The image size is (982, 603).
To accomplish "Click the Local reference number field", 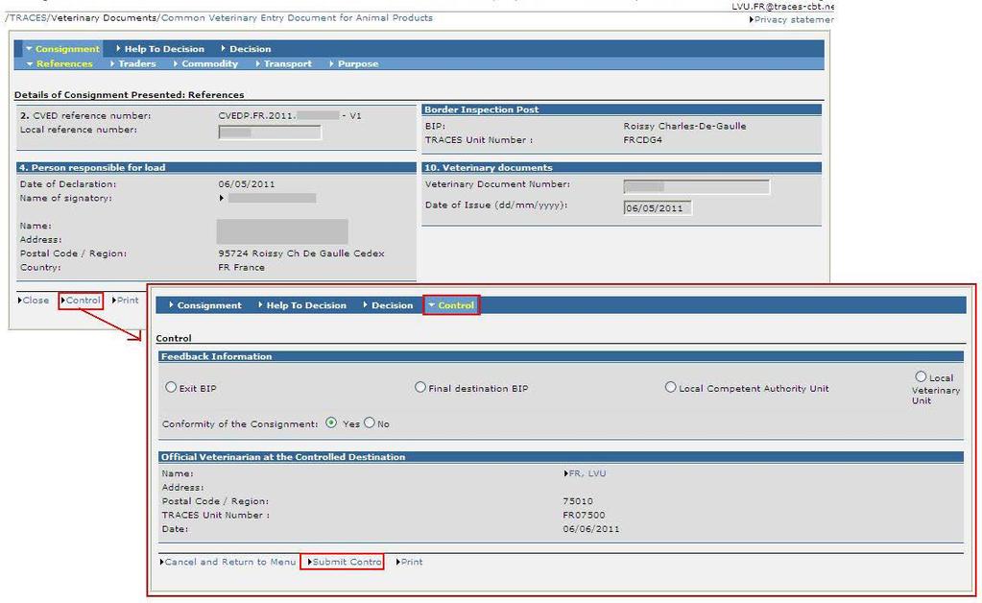I will [x=270, y=133].
